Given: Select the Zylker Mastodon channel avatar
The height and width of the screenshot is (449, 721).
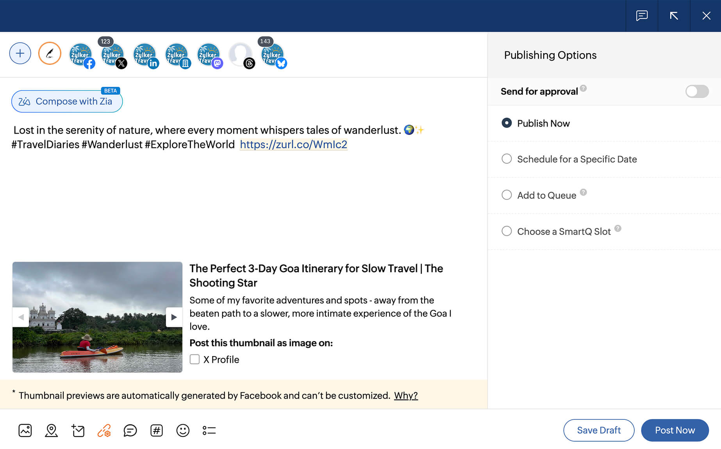Looking at the screenshot, I should [209, 55].
